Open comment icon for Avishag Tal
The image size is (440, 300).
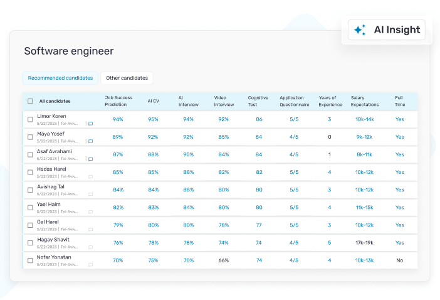point(91,194)
